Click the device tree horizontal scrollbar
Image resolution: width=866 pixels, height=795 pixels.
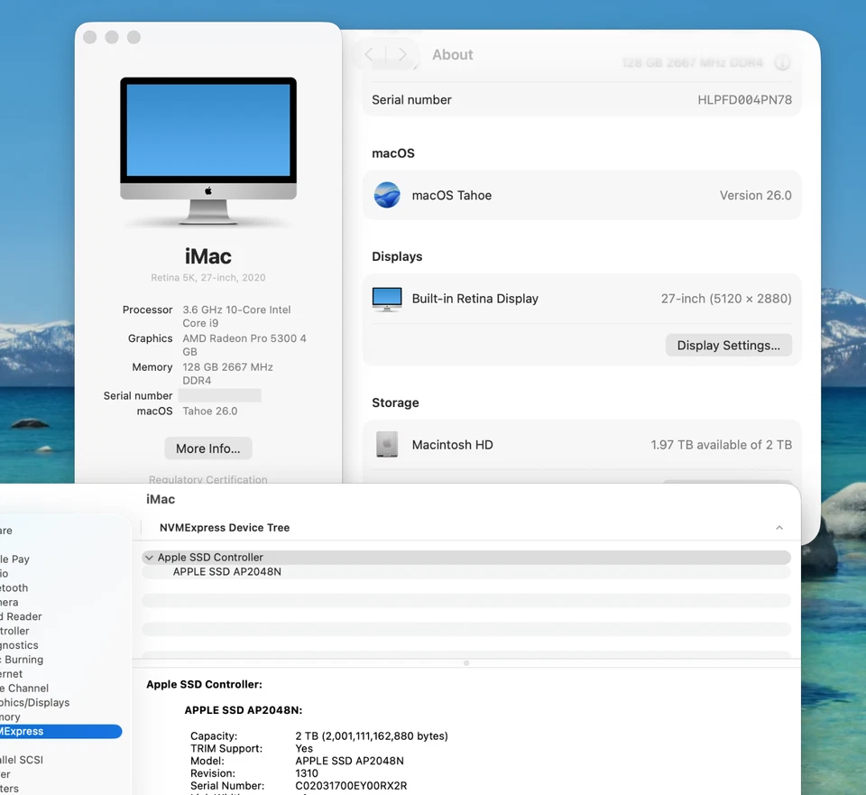pos(465,662)
